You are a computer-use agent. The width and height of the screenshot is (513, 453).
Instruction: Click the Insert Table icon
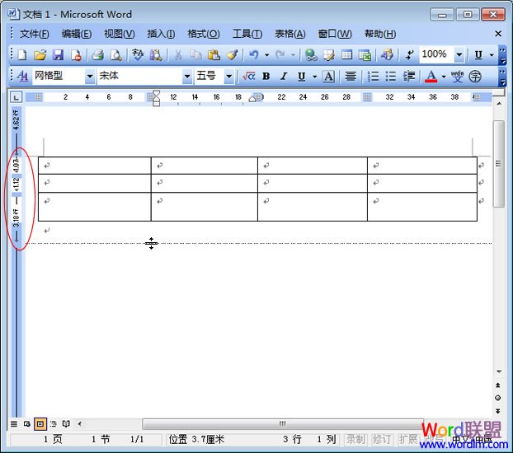(x=346, y=55)
